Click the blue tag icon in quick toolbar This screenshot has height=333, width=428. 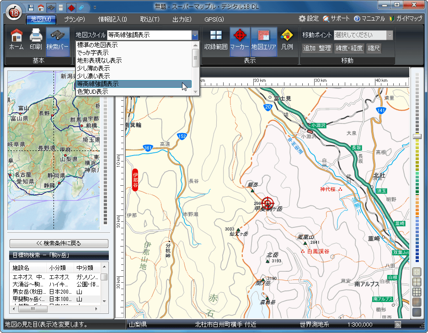[81, 8]
